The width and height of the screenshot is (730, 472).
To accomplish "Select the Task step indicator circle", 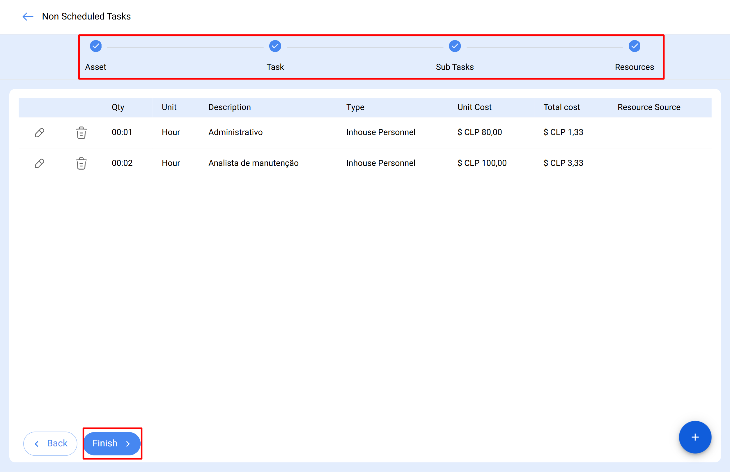I will tap(275, 46).
